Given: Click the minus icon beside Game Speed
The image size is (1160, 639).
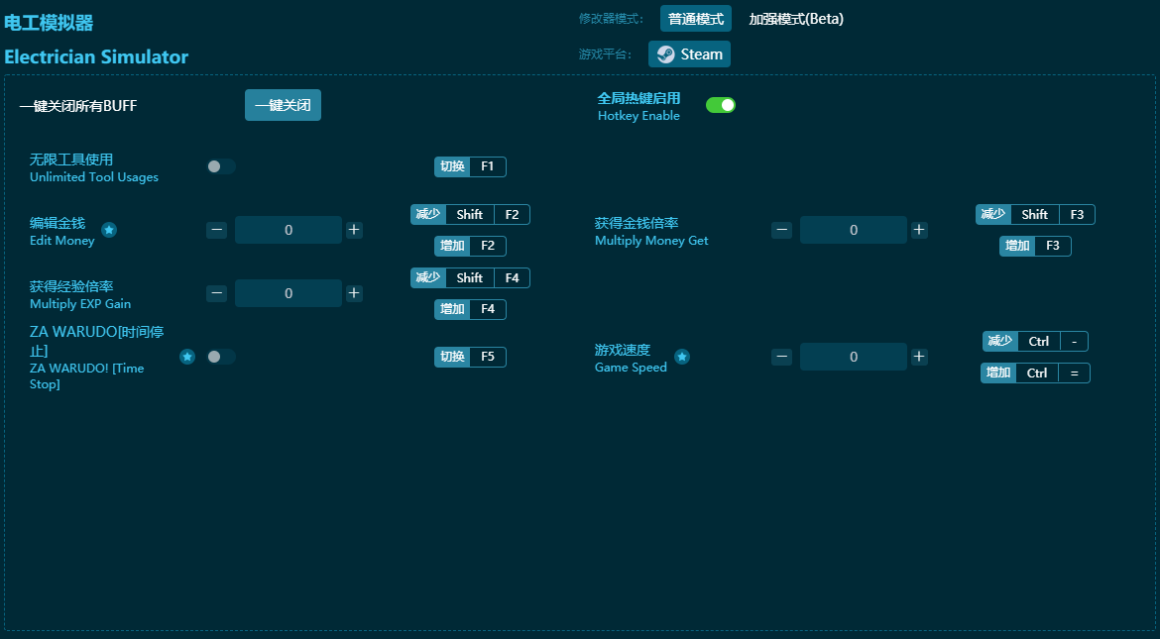Looking at the screenshot, I should 781,357.
